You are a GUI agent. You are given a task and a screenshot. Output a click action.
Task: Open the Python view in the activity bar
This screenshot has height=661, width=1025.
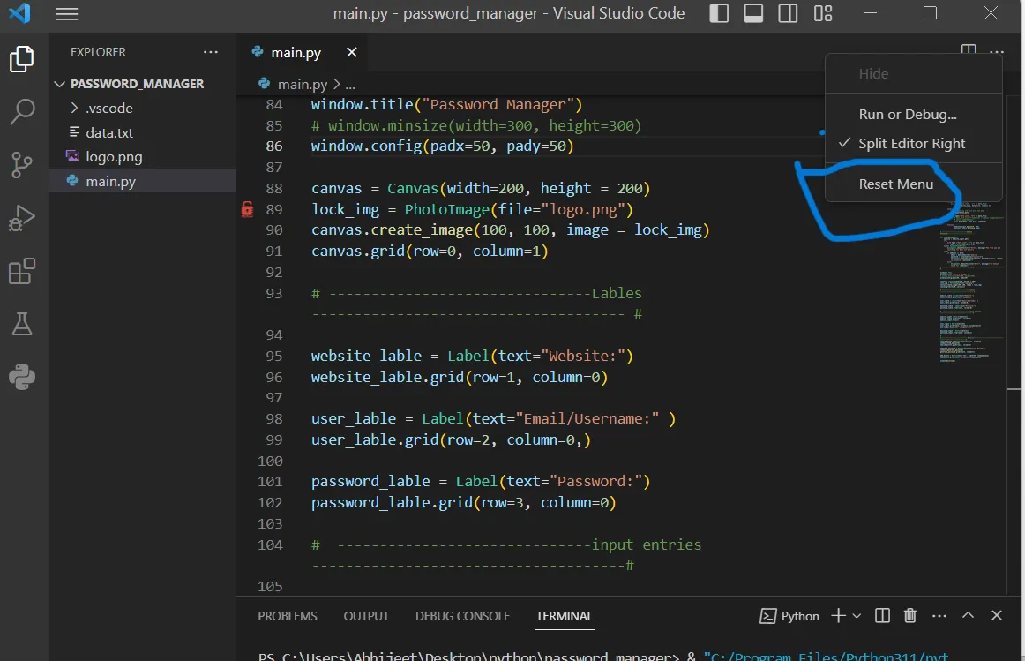click(22, 378)
